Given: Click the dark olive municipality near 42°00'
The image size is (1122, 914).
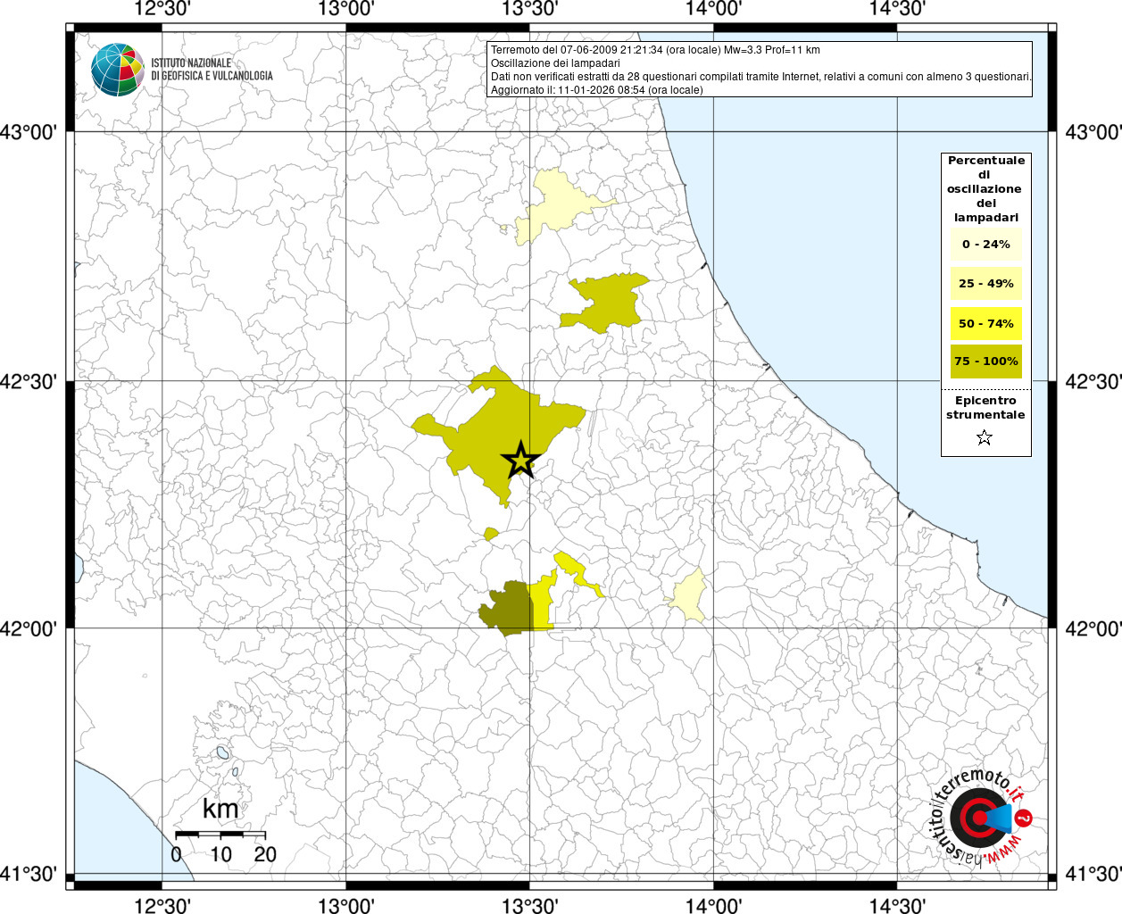Looking at the screenshot, I should click(x=509, y=610).
